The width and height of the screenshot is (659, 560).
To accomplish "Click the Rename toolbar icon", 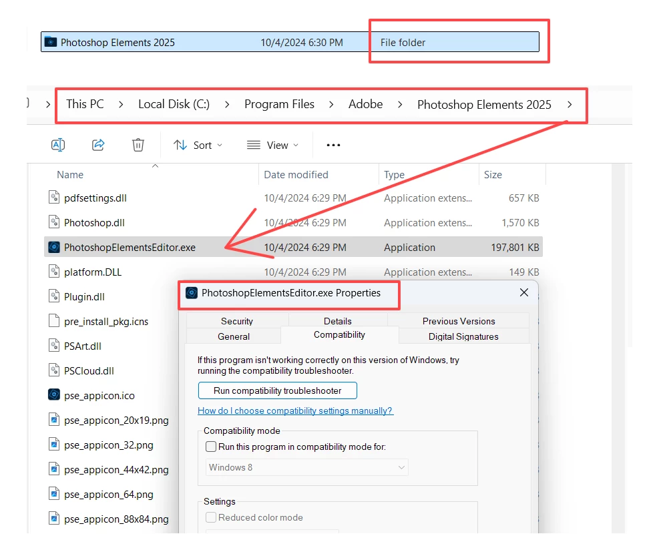I will click(x=58, y=145).
